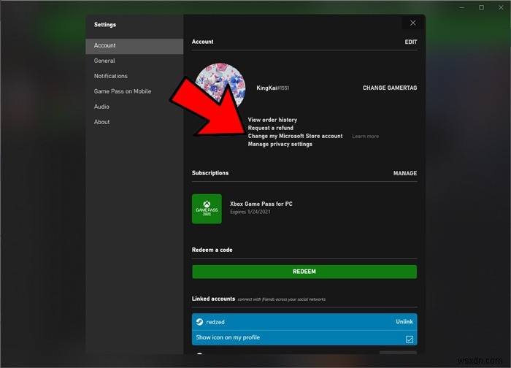
Task: Go to Audio settings
Action: point(134,107)
